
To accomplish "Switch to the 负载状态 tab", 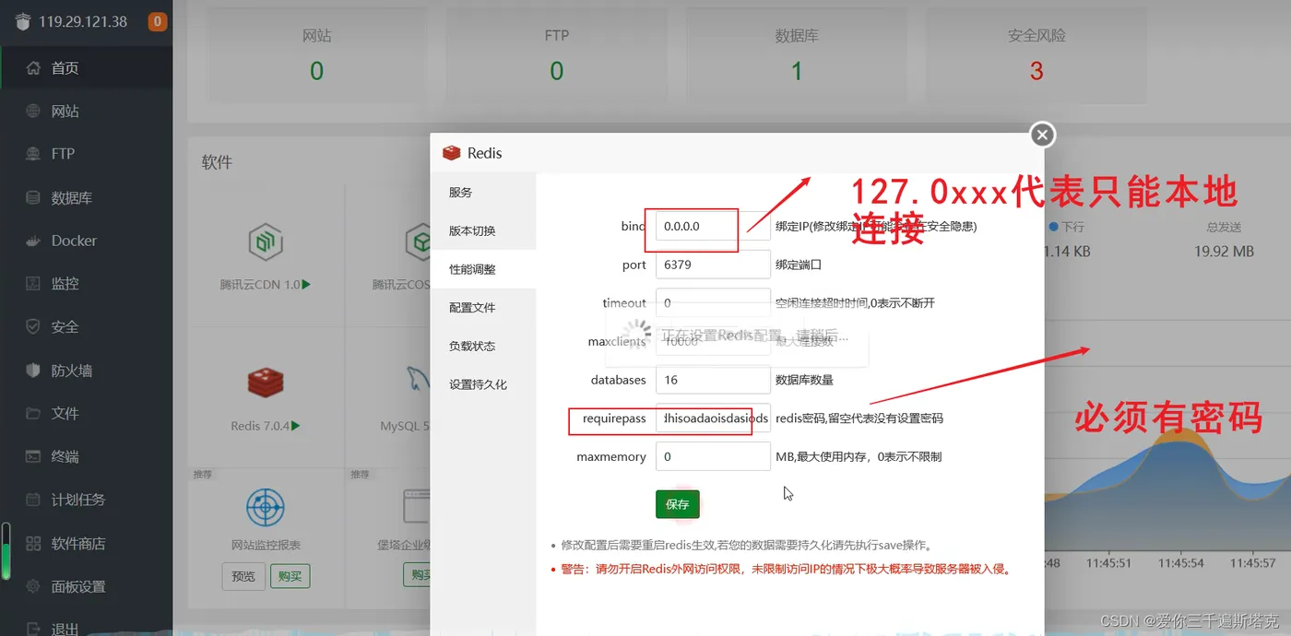I will pyautogui.click(x=482, y=346).
